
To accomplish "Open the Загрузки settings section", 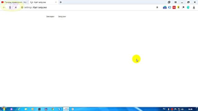I will pyautogui.click(x=62, y=16).
